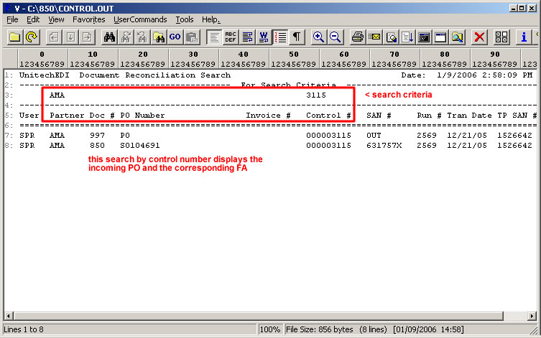The height and width of the screenshot is (338, 541).
Task: Click the red X delete icon
Action: (x=479, y=37)
